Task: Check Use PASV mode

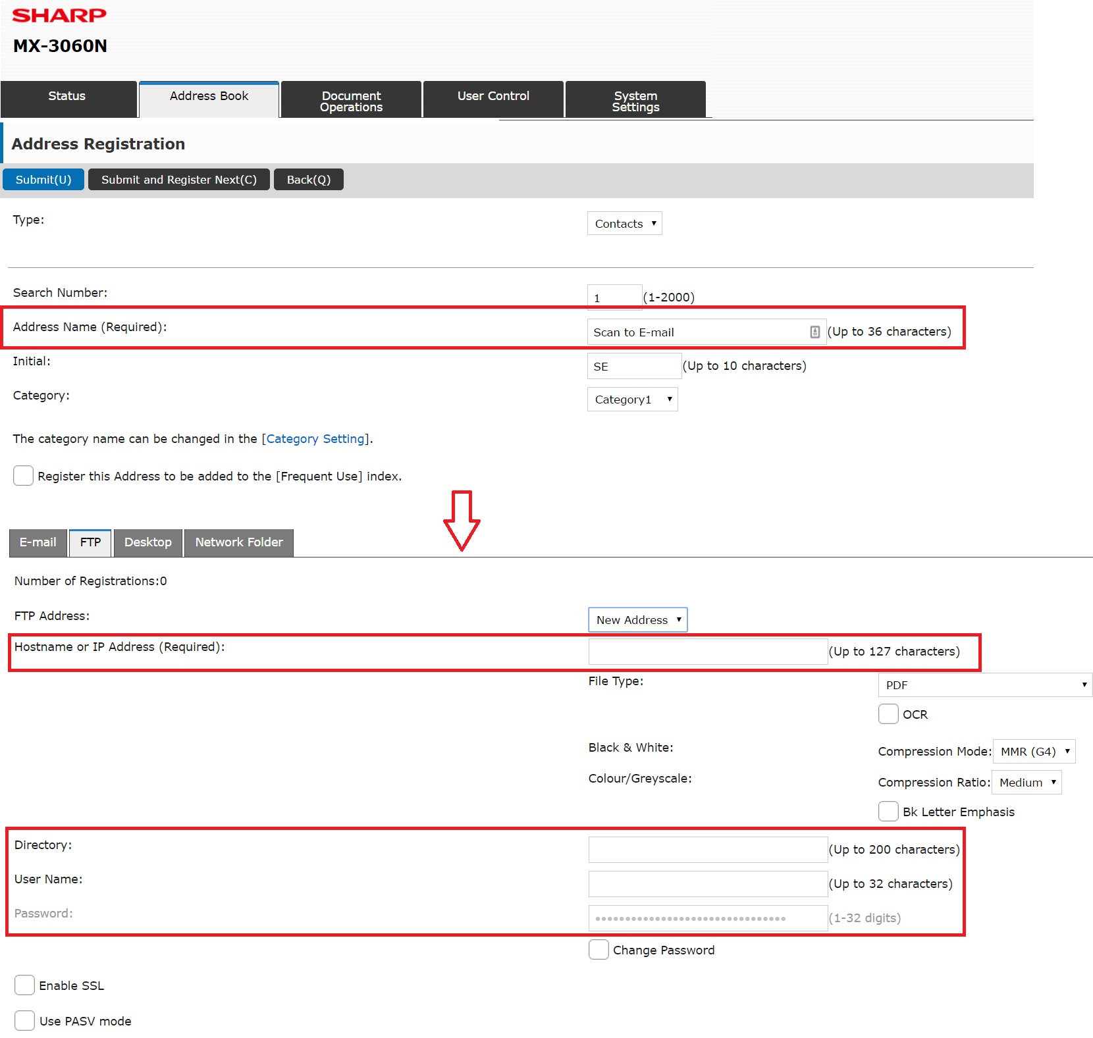Action: coord(25,1020)
